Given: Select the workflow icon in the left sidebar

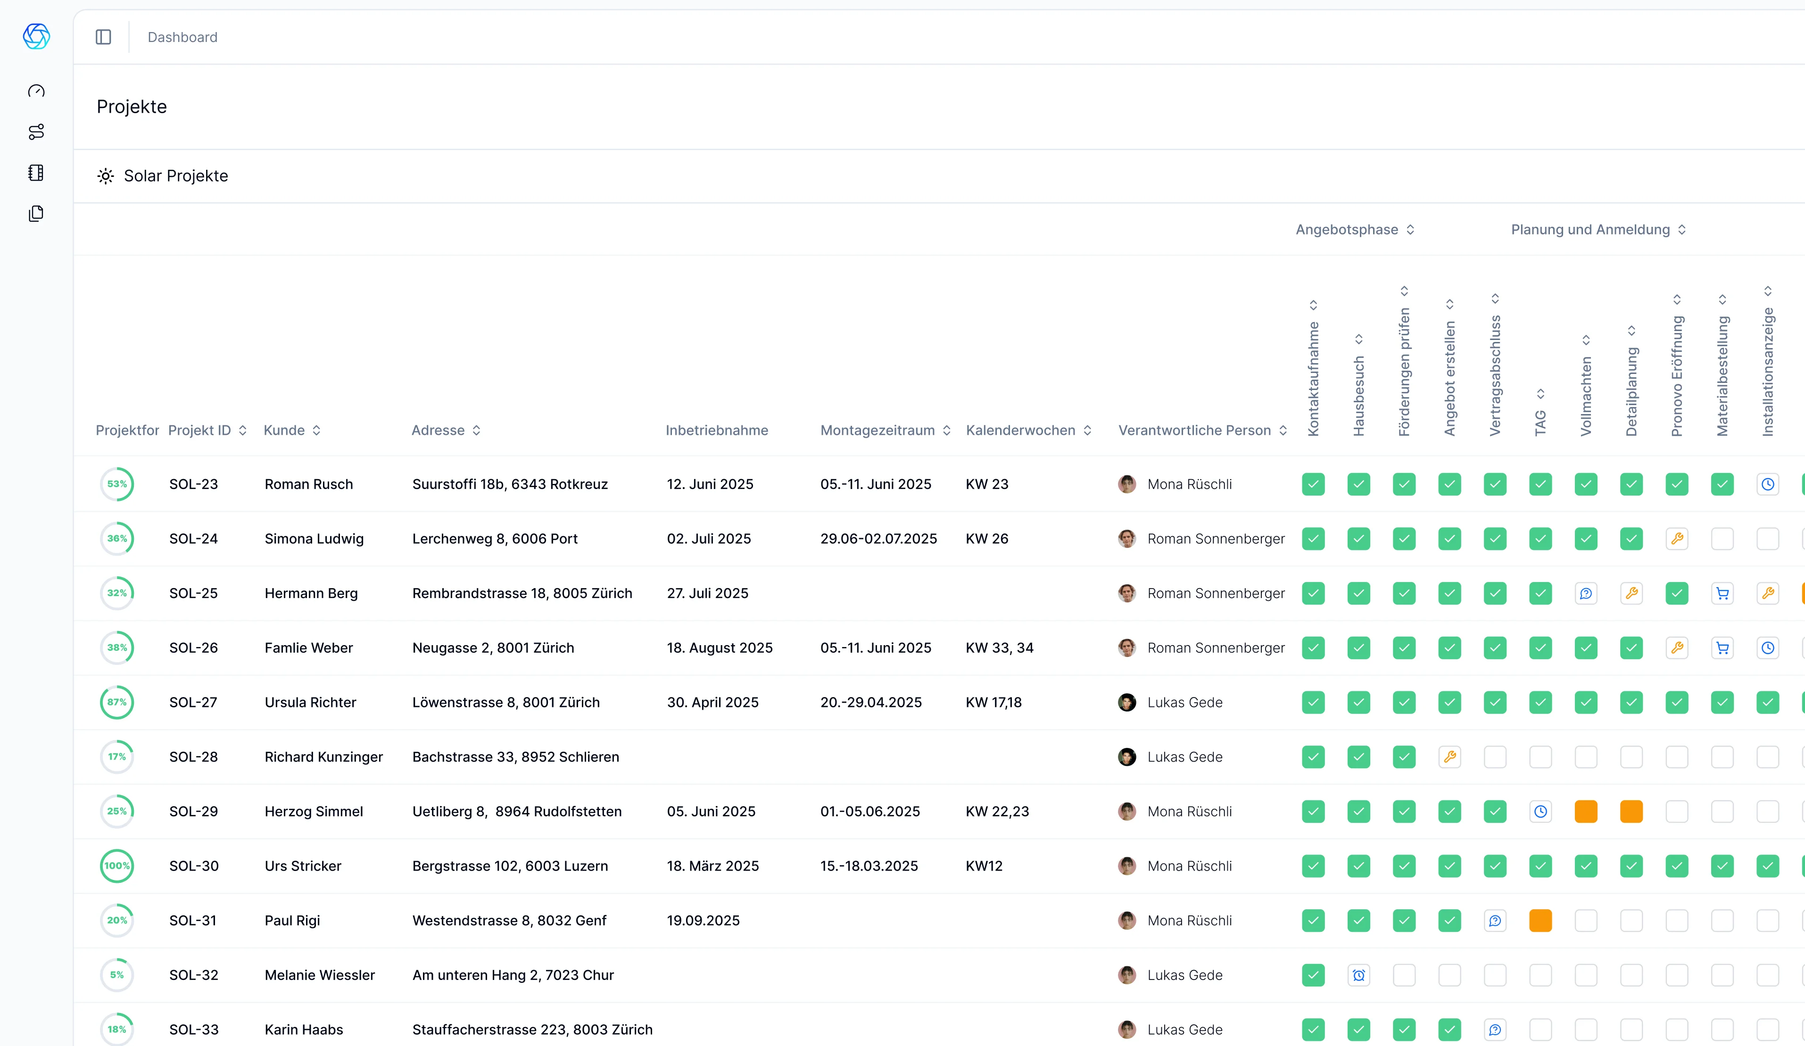Looking at the screenshot, I should click(35, 131).
